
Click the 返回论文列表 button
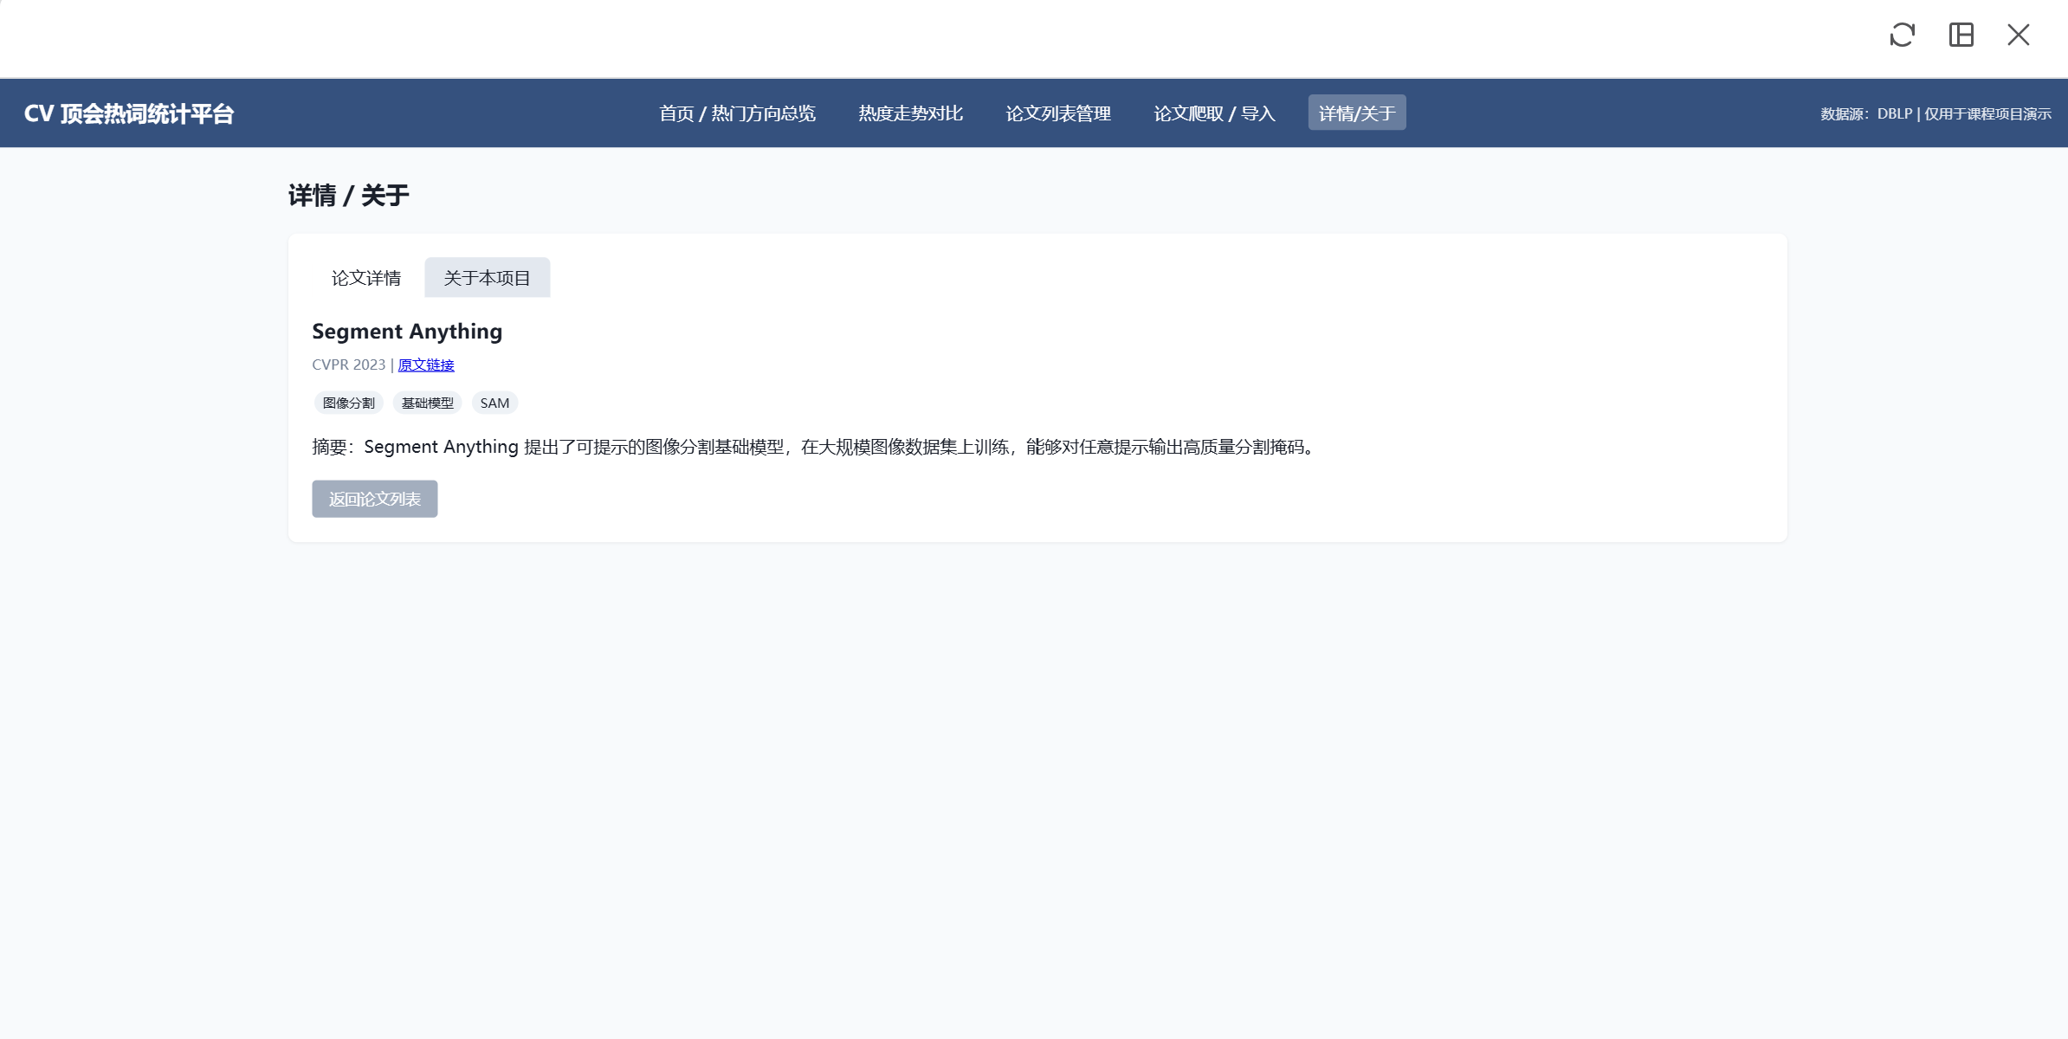click(x=375, y=500)
